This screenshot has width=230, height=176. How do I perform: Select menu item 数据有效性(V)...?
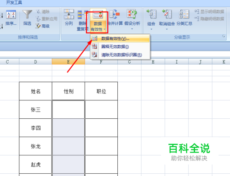tap(120, 38)
